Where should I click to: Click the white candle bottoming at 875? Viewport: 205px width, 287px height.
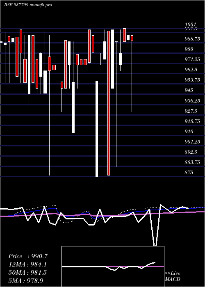coord(97,129)
